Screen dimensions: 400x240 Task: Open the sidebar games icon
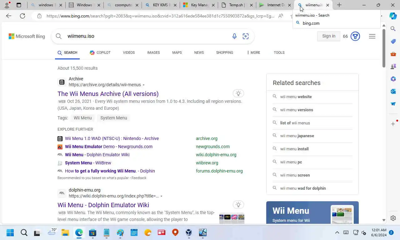tap(393, 66)
